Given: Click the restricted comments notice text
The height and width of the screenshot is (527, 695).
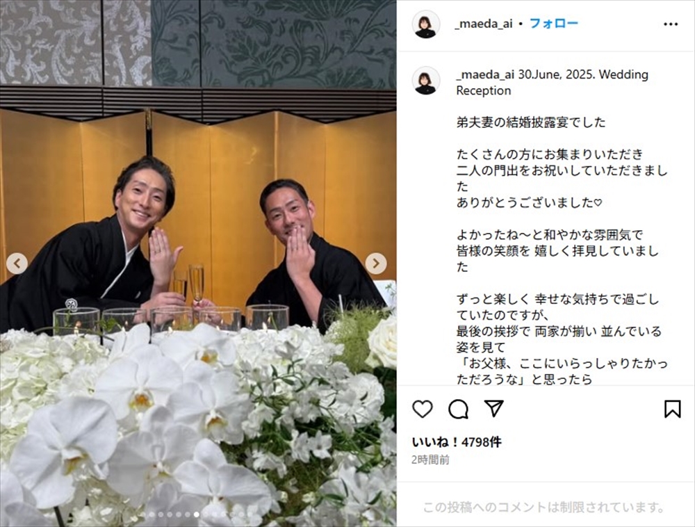Looking at the screenshot, I should pos(544,507).
